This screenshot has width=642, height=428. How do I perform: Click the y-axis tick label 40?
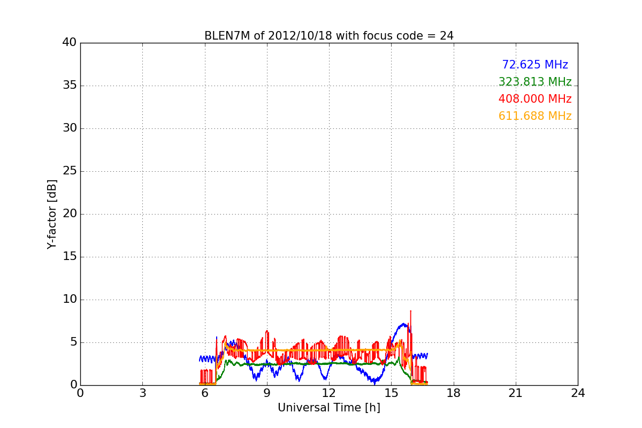(69, 43)
